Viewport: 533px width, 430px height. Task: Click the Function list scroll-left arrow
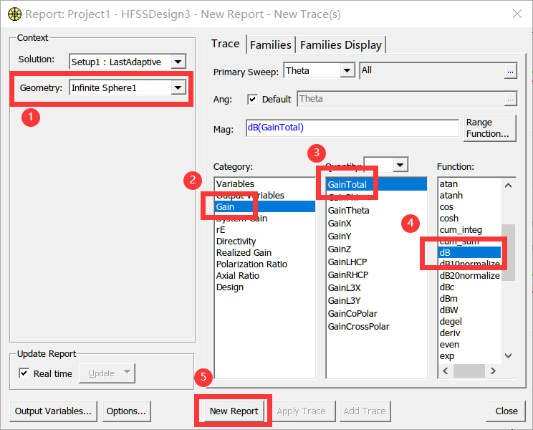point(446,371)
